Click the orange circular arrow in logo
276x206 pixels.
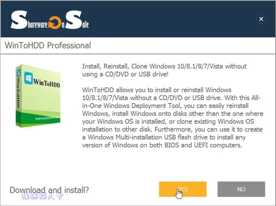(x=55, y=23)
